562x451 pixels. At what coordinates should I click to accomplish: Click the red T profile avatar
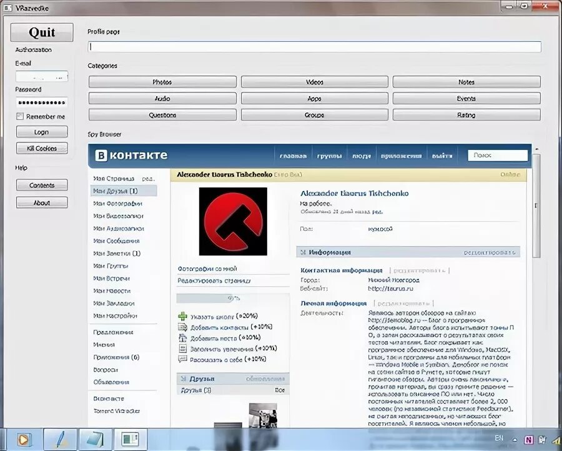(233, 221)
